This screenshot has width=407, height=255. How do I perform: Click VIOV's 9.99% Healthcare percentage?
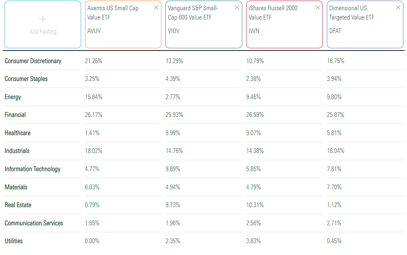(x=175, y=133)
